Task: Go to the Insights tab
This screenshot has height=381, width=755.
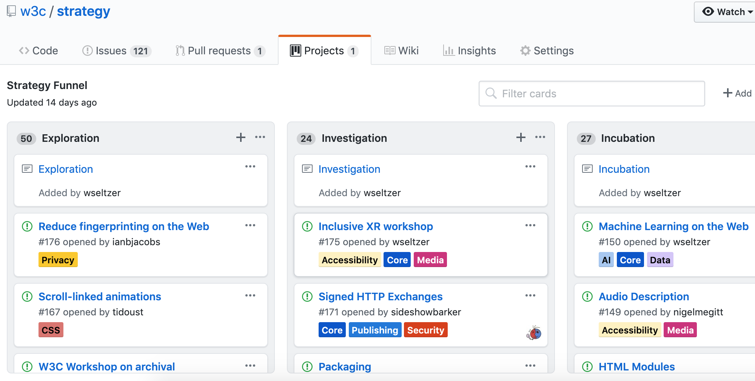Action: (x=470, y=51)
